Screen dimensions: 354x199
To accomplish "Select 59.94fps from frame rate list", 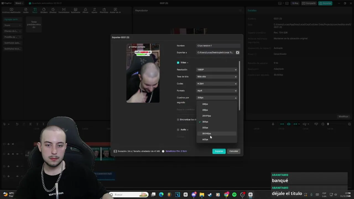I will [217, 133].
